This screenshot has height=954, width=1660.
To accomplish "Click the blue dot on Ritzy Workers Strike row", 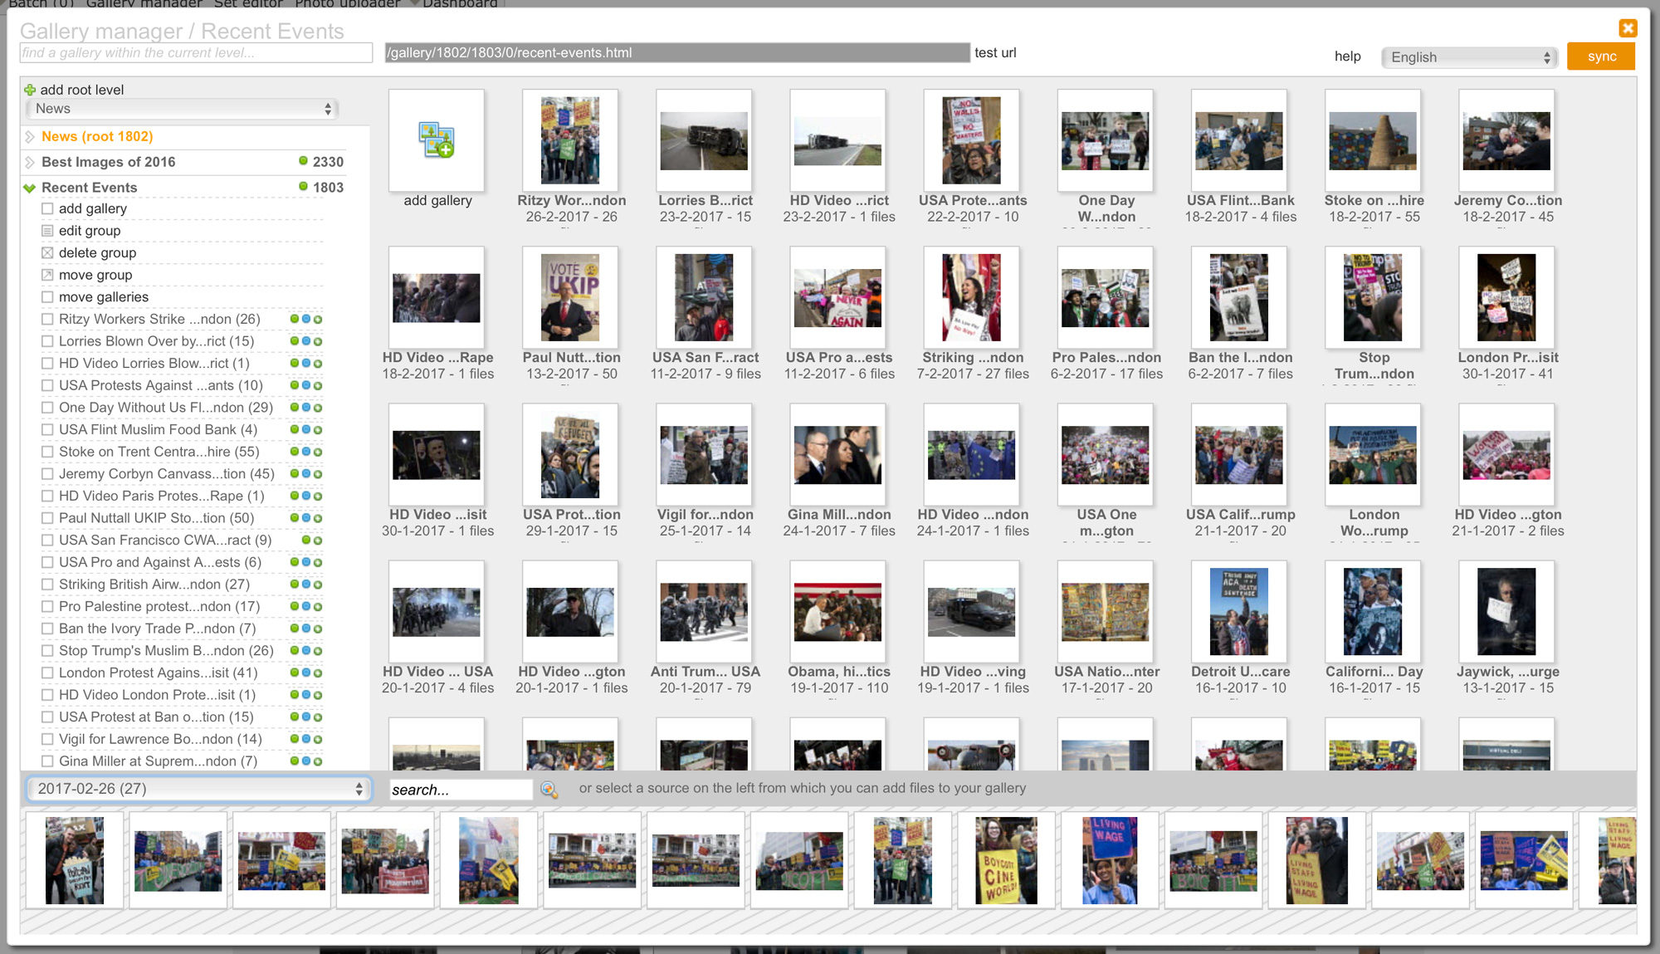I will click(x=306, y=319).
